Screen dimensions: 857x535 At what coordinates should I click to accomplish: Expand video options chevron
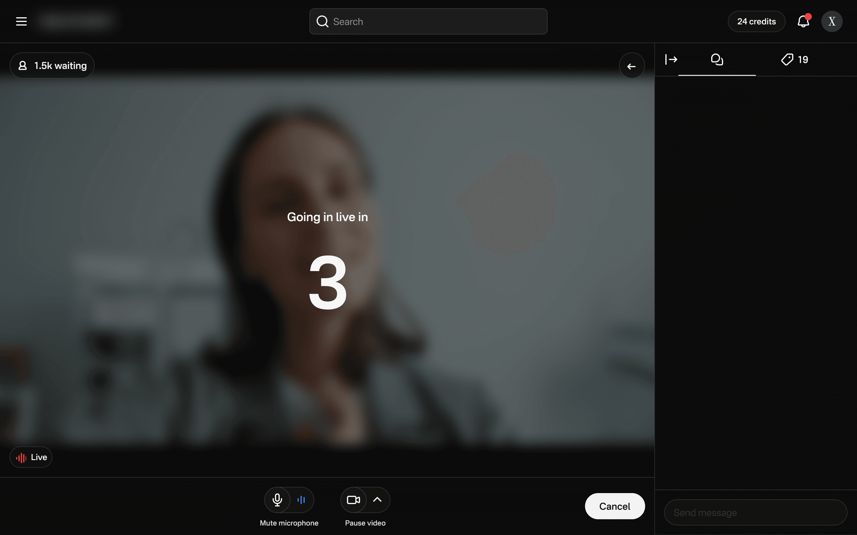point(378,500)
